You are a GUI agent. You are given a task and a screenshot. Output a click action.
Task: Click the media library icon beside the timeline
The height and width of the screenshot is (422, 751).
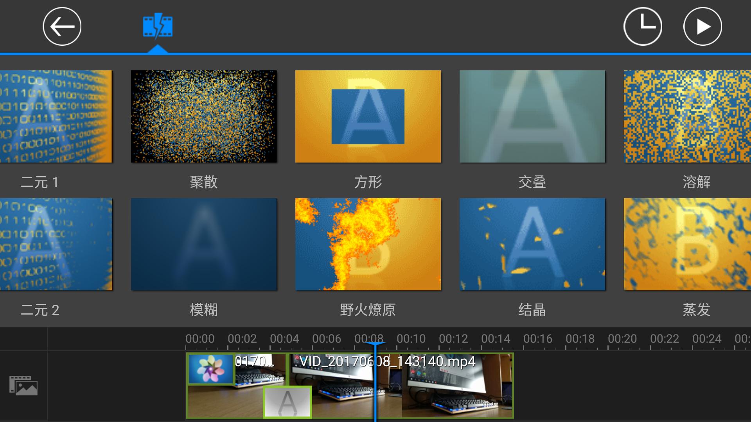24,386
